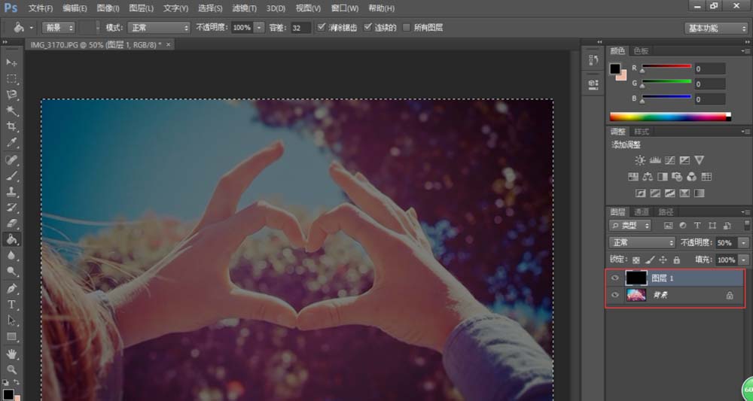753x401 pixels.
Task: Click the lock all icon in Layers panel
Action: point(676,260)
